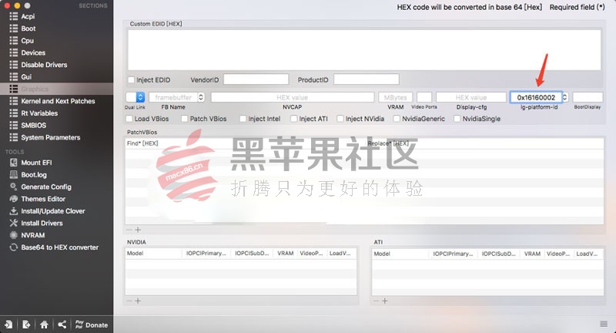Image resolution: width=616 pixels, height=333 pixels.
Task: Click the Rt Variables list icon
Action: click(14, 113)
